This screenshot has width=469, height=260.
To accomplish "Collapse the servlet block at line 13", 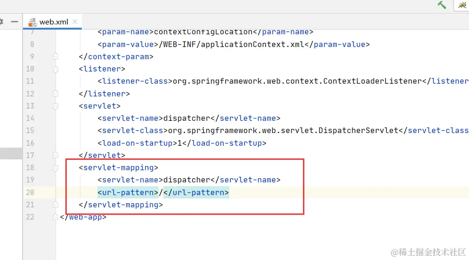I will tap(56, 106).
